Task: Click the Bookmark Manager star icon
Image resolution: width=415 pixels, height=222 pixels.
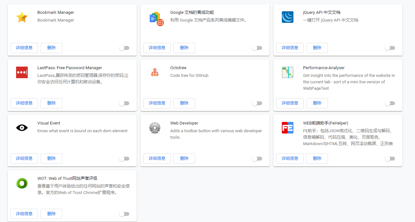Action: coord(22,17)
